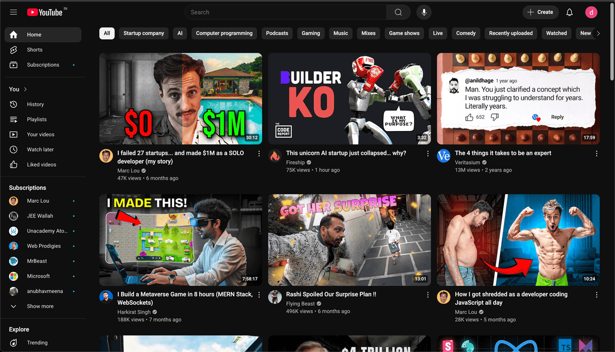Open the Builder KO video thumbnail

click(x=350, y=99)
